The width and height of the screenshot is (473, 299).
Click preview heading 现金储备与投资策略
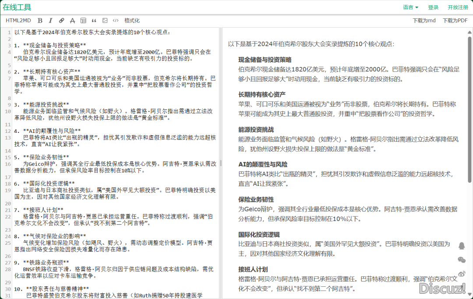pyautogui.click(x=265, y=59)
